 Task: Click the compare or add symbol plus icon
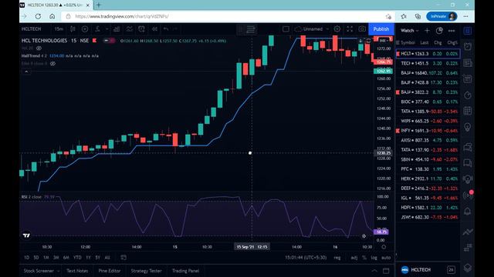pos(85,29)
